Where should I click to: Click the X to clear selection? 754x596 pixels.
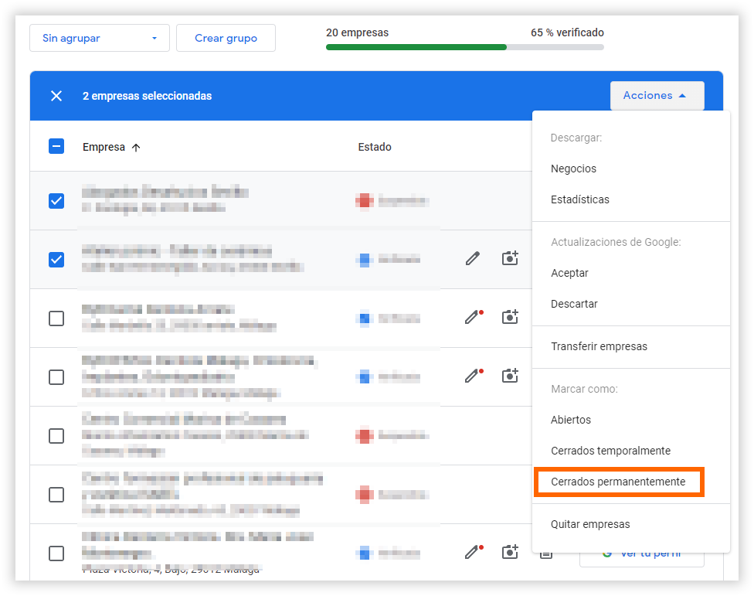pos(56,96)
